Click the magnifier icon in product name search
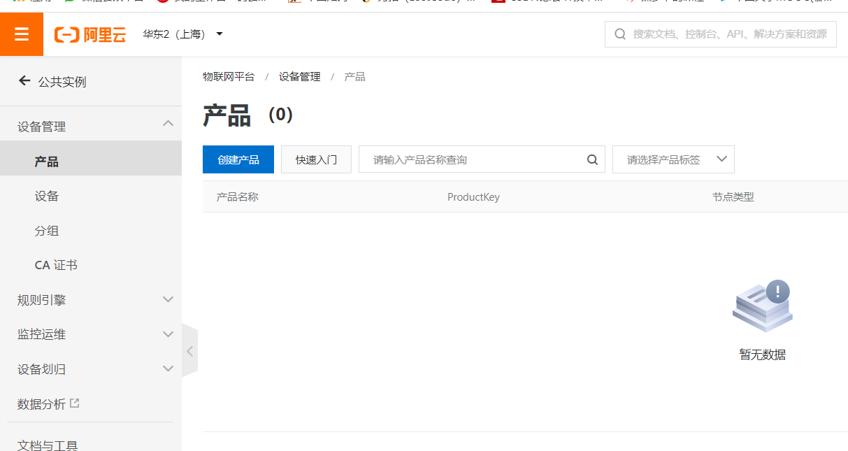 (x=591, y=159)
